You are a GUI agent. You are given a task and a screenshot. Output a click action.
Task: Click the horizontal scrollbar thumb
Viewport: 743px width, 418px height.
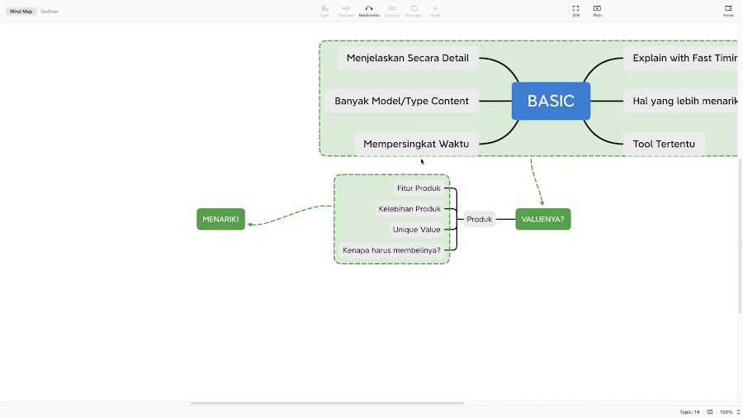pyautogui.click(x=327, y=403)
